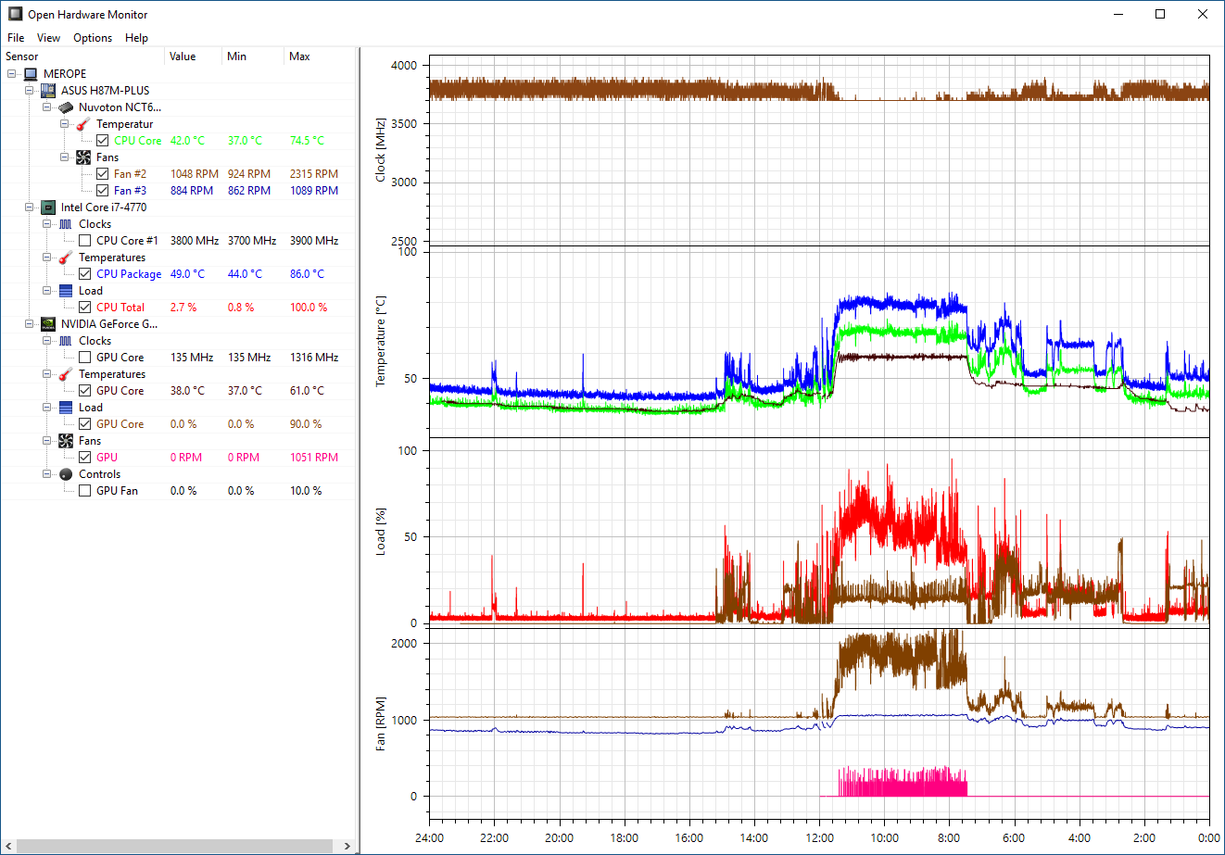
Task: Uncheck the CPU Package temperature checkbox
Action: (x=84, y=274)
